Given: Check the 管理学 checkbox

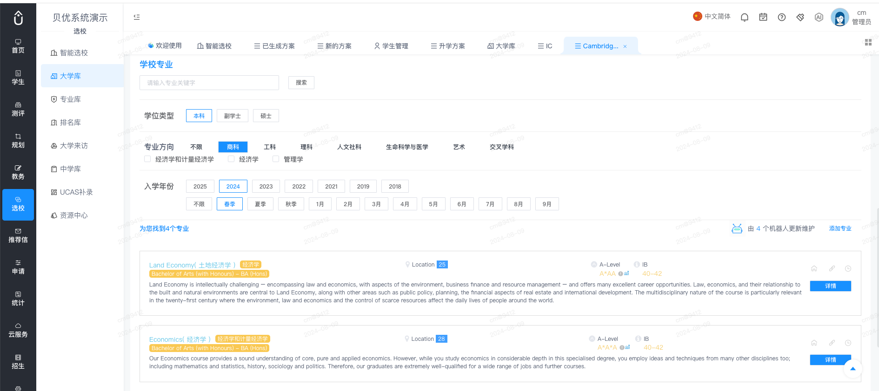Looking at the screenshot, I should coord(276,159).
